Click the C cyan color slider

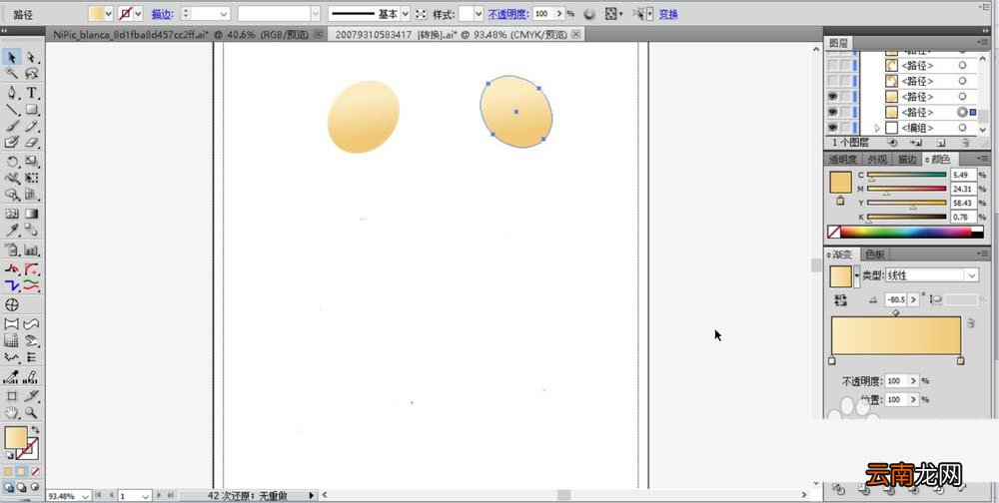click(x=907, y=175)
